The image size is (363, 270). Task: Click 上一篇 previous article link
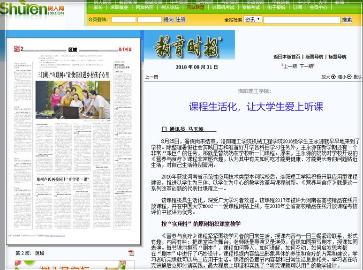coord(151,77)
